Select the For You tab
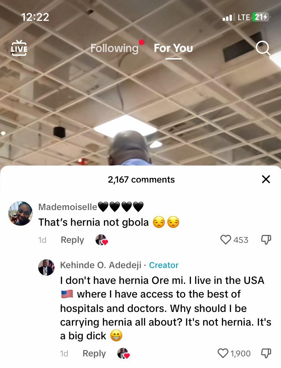 (x=173, y=48)
